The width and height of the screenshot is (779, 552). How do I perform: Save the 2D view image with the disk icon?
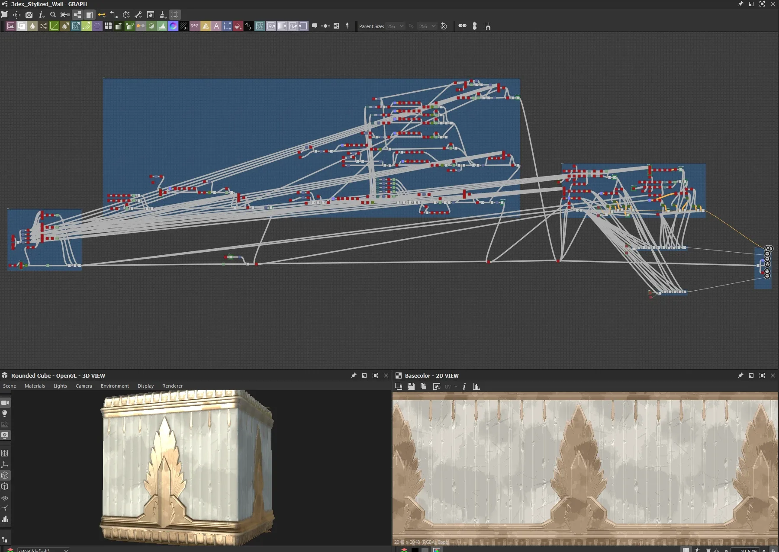[x=411, y=386]
